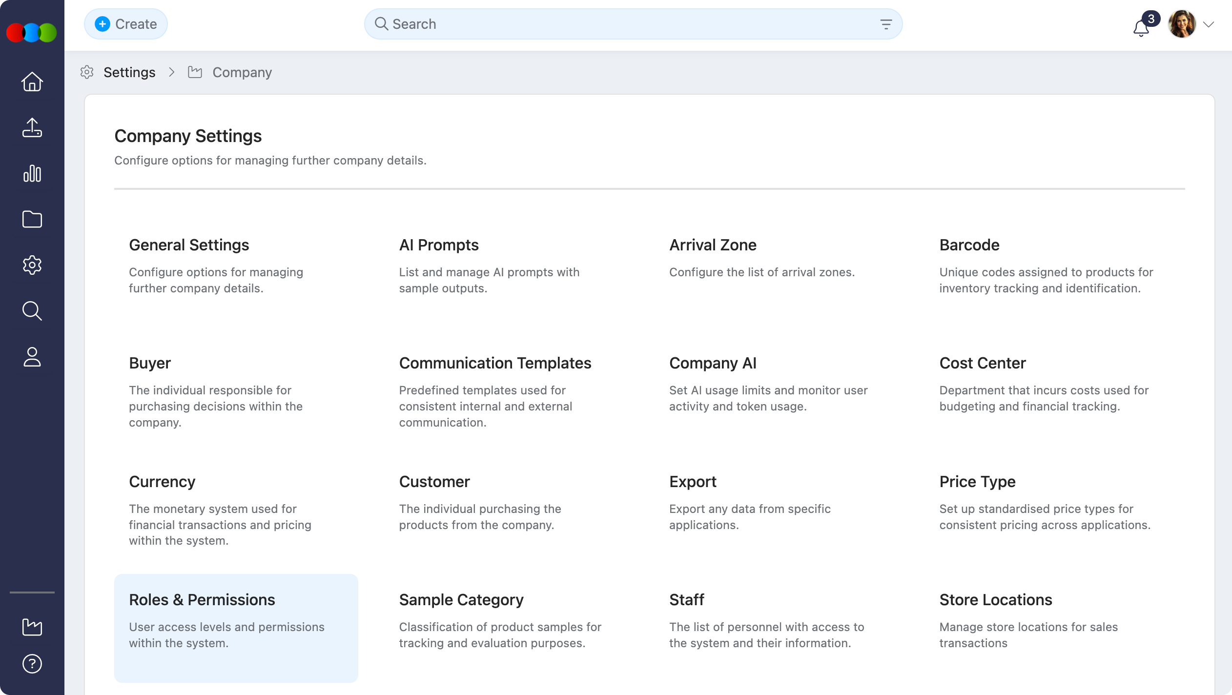Click the filter icon in the search bar

(x=885, y=23)
